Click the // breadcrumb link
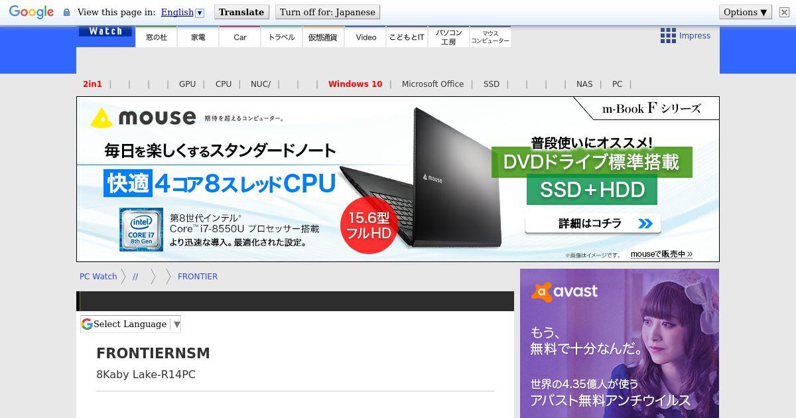 [135, 277]
